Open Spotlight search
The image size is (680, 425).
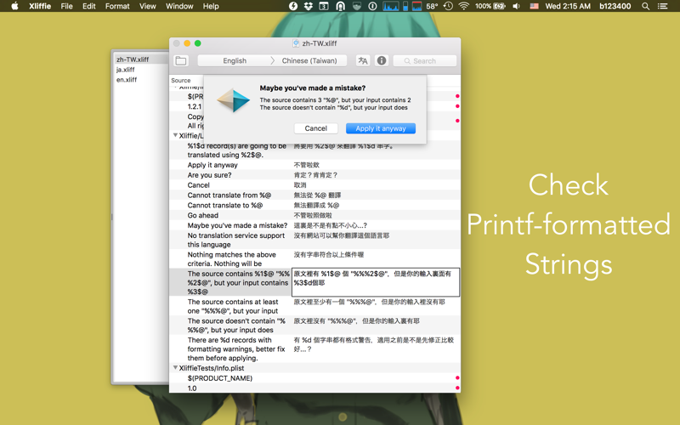646,6
